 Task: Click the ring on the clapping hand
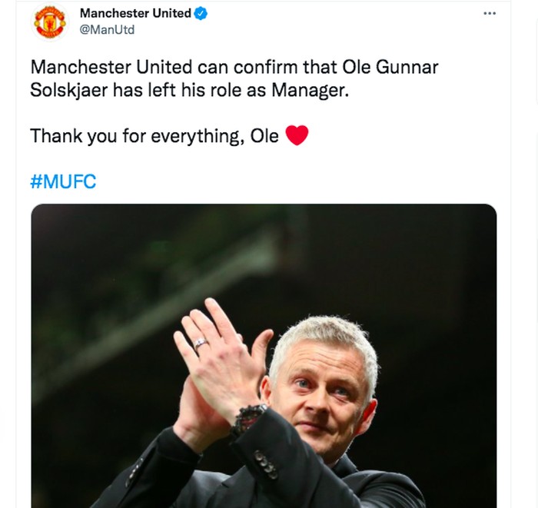click(201, 344)
